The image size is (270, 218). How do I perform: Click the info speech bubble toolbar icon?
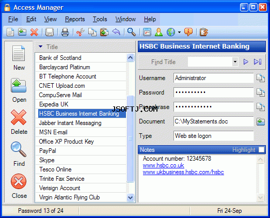coord(188,32)
